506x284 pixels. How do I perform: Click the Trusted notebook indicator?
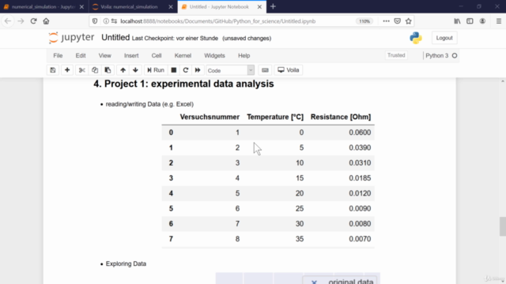pyautogui.click(x=396, y=55)
